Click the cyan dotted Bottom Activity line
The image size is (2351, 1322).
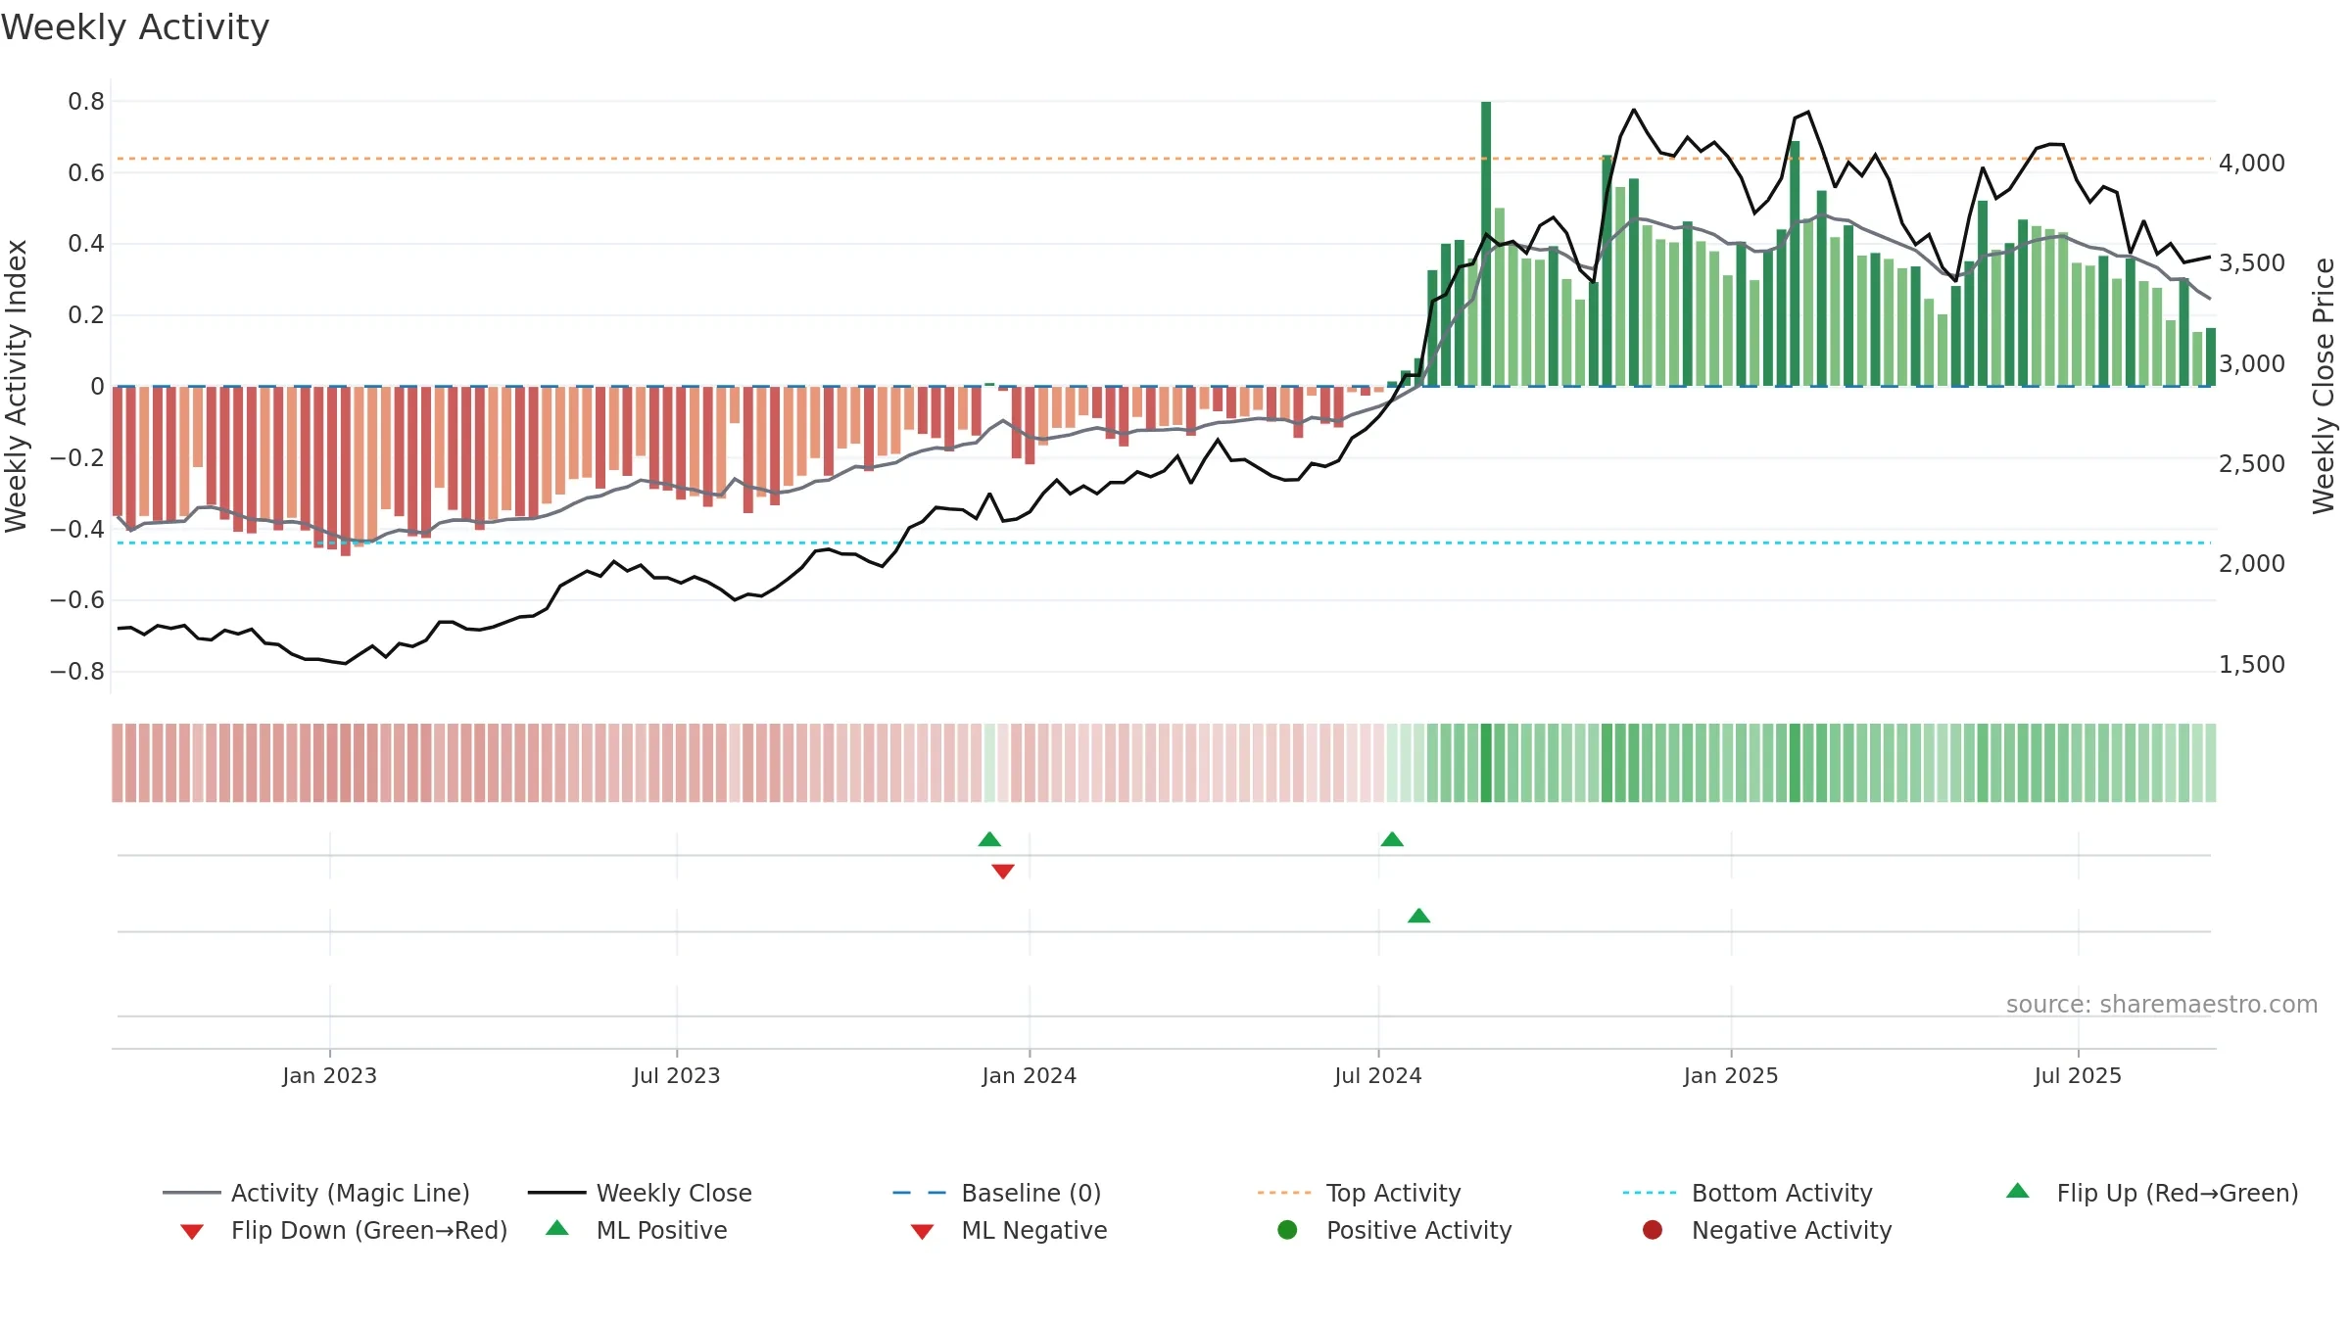[x=1164, y=543]
